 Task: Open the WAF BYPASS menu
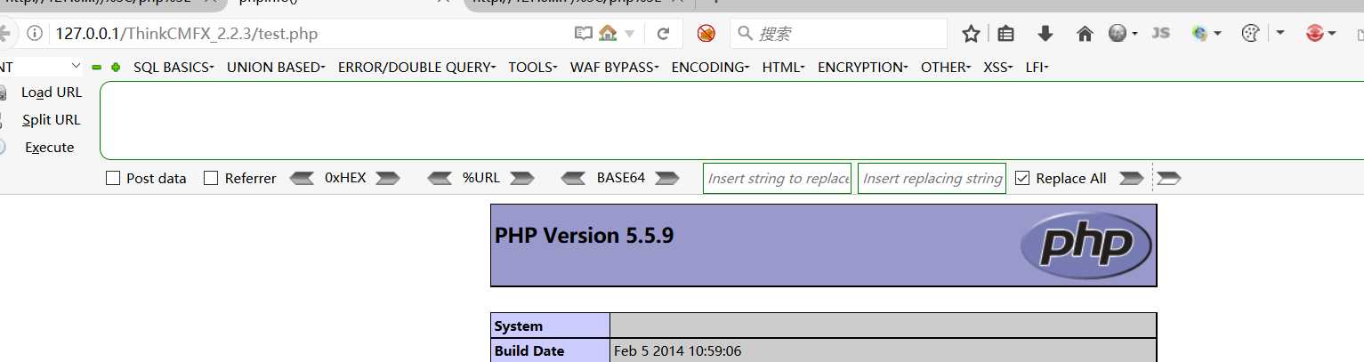tap(615, 67)
